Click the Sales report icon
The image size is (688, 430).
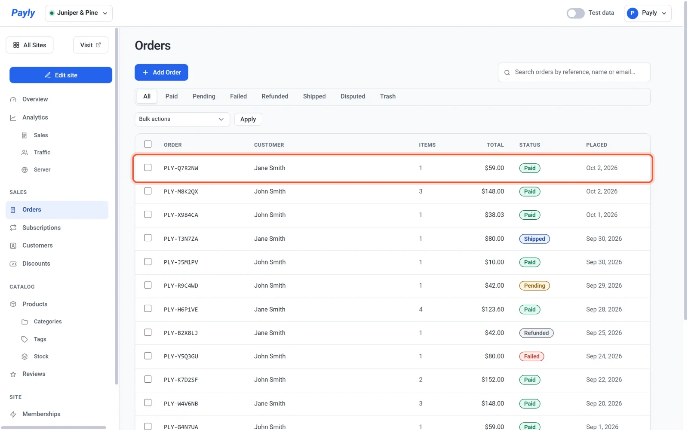pyautogui.click(x=25, y=135)
